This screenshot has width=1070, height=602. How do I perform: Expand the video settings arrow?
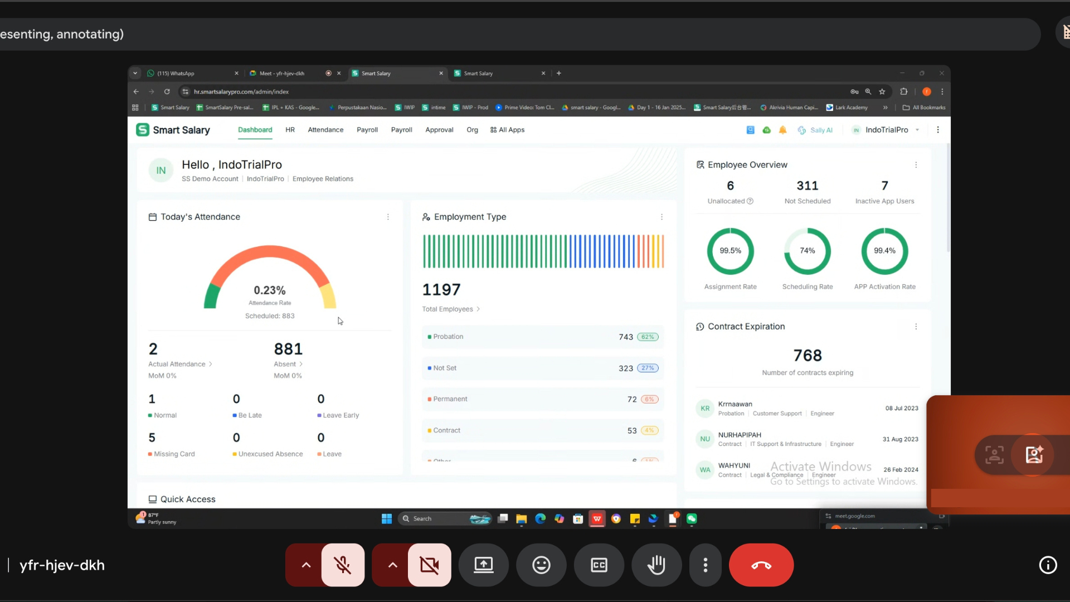(392, 565)
